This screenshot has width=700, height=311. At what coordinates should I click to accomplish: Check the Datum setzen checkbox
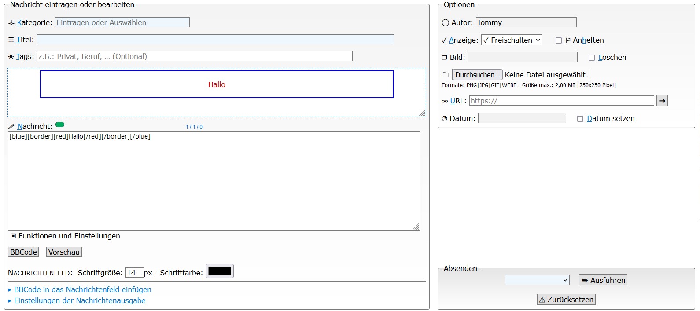580,119
